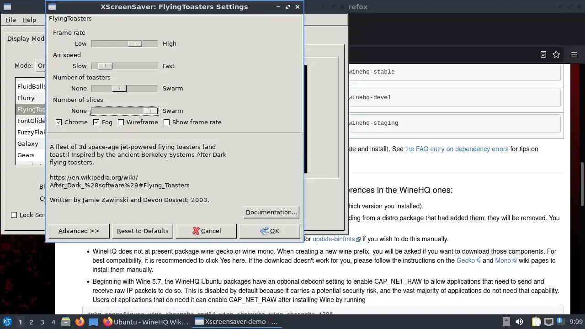The height and width of the screenshot is (329, 585).
Task: Cancel the FlyingToasters settings dialog
Action: click(206, 231)
